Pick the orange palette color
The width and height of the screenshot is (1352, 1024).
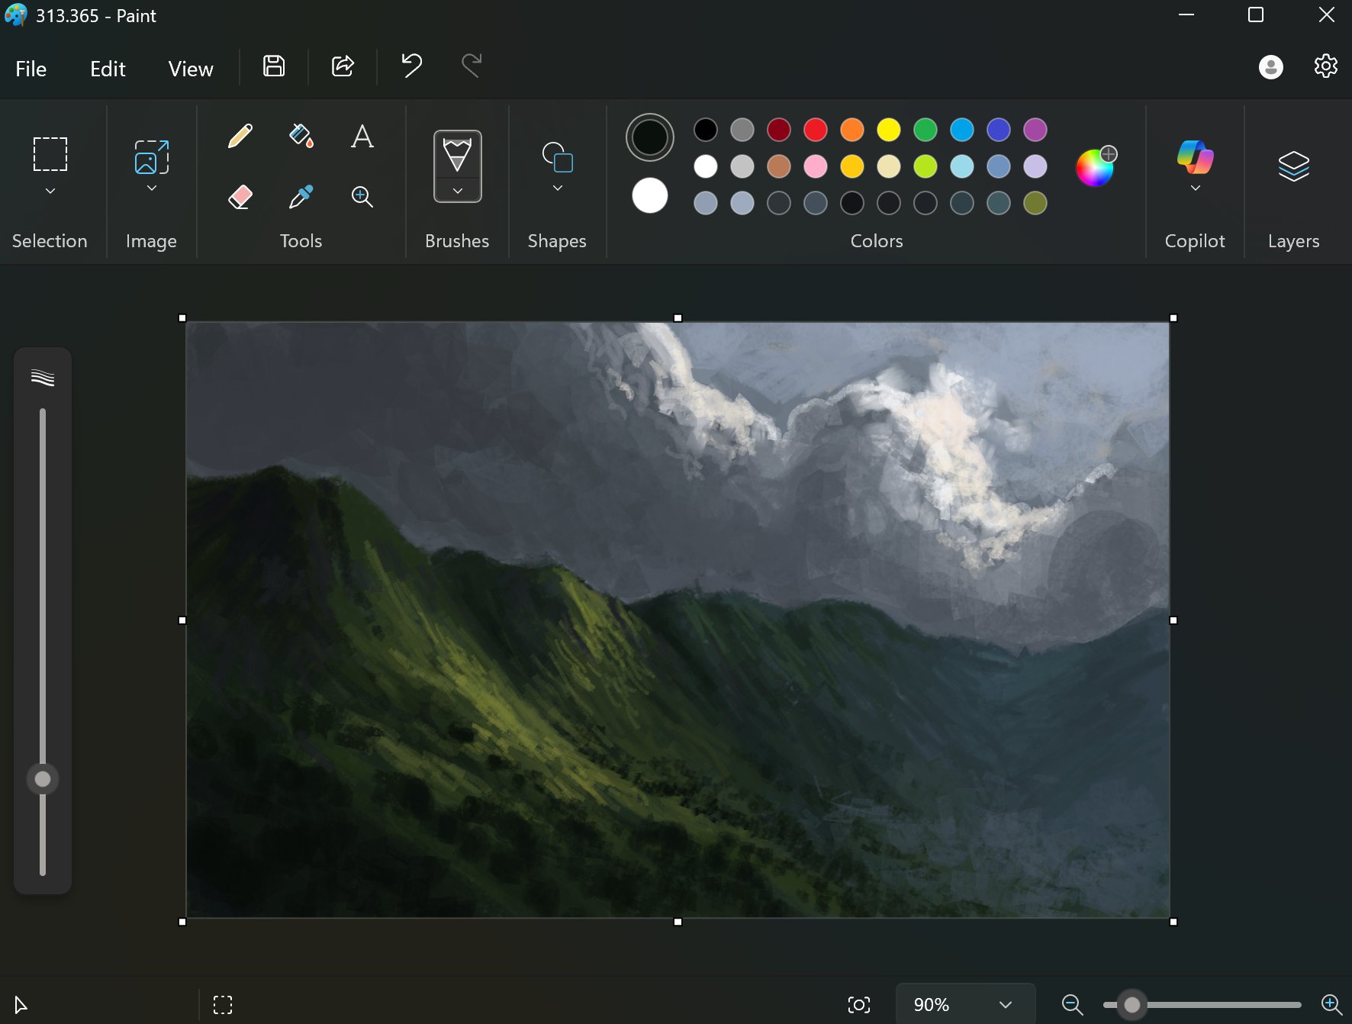click(x=852, y=130)
